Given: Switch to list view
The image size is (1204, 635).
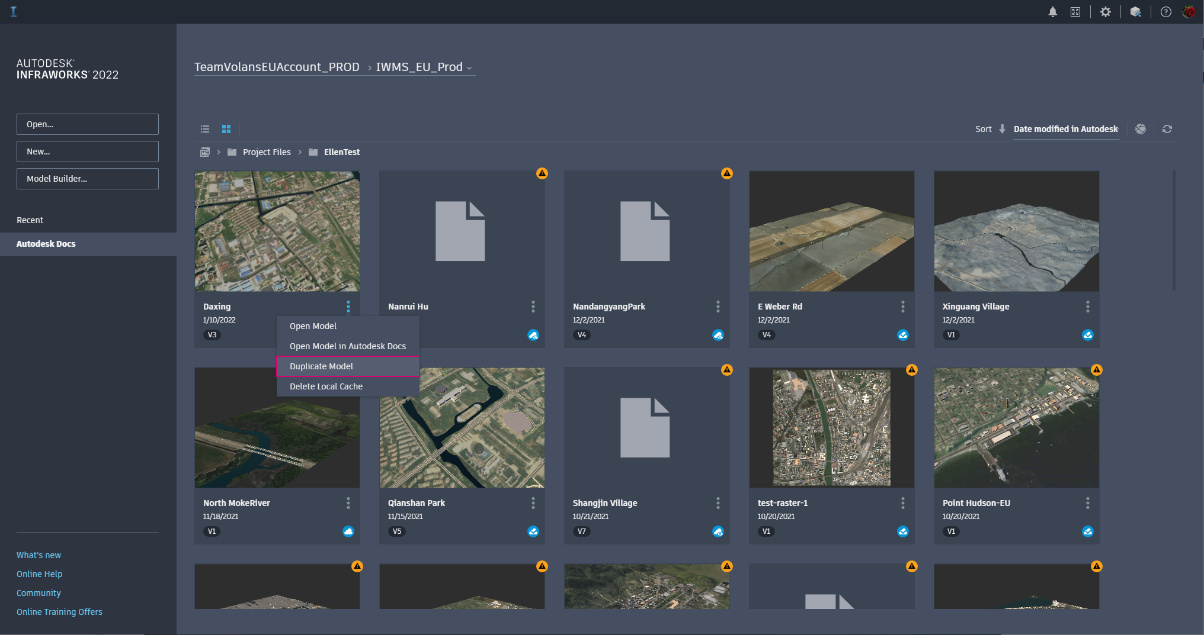Looking at the screenshot, I should (204, 128).
